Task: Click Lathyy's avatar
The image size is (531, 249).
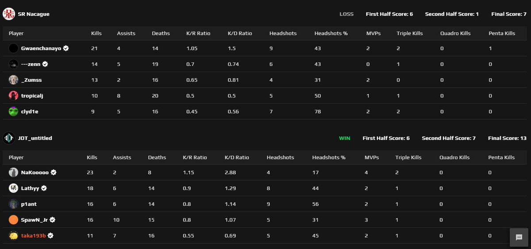Action: click(13, 188)
